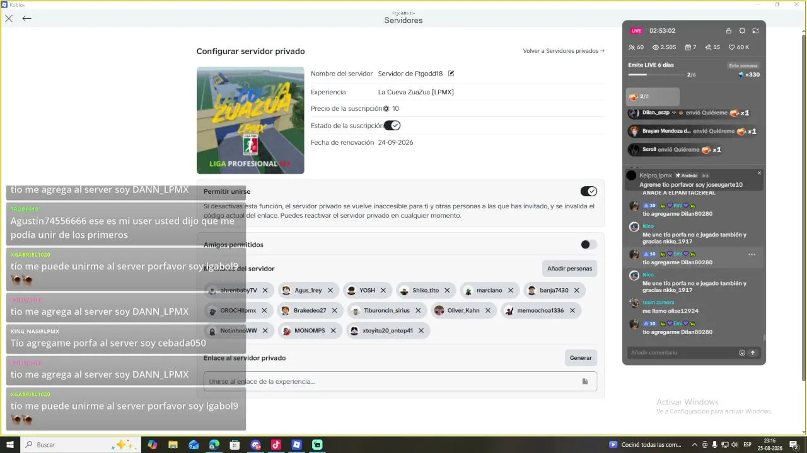The image size is (807, 453).
Task: Click the private server link input field
Action: click(x=400, y=381)
